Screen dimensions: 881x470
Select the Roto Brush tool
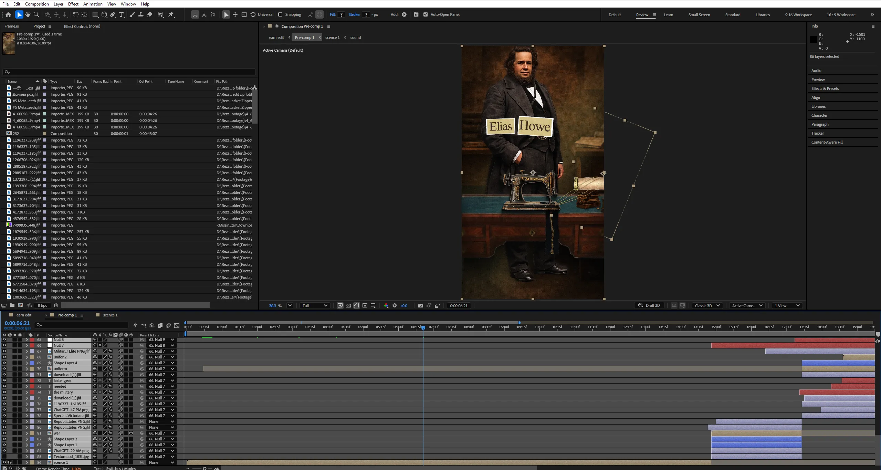click(x=161, y=14)
